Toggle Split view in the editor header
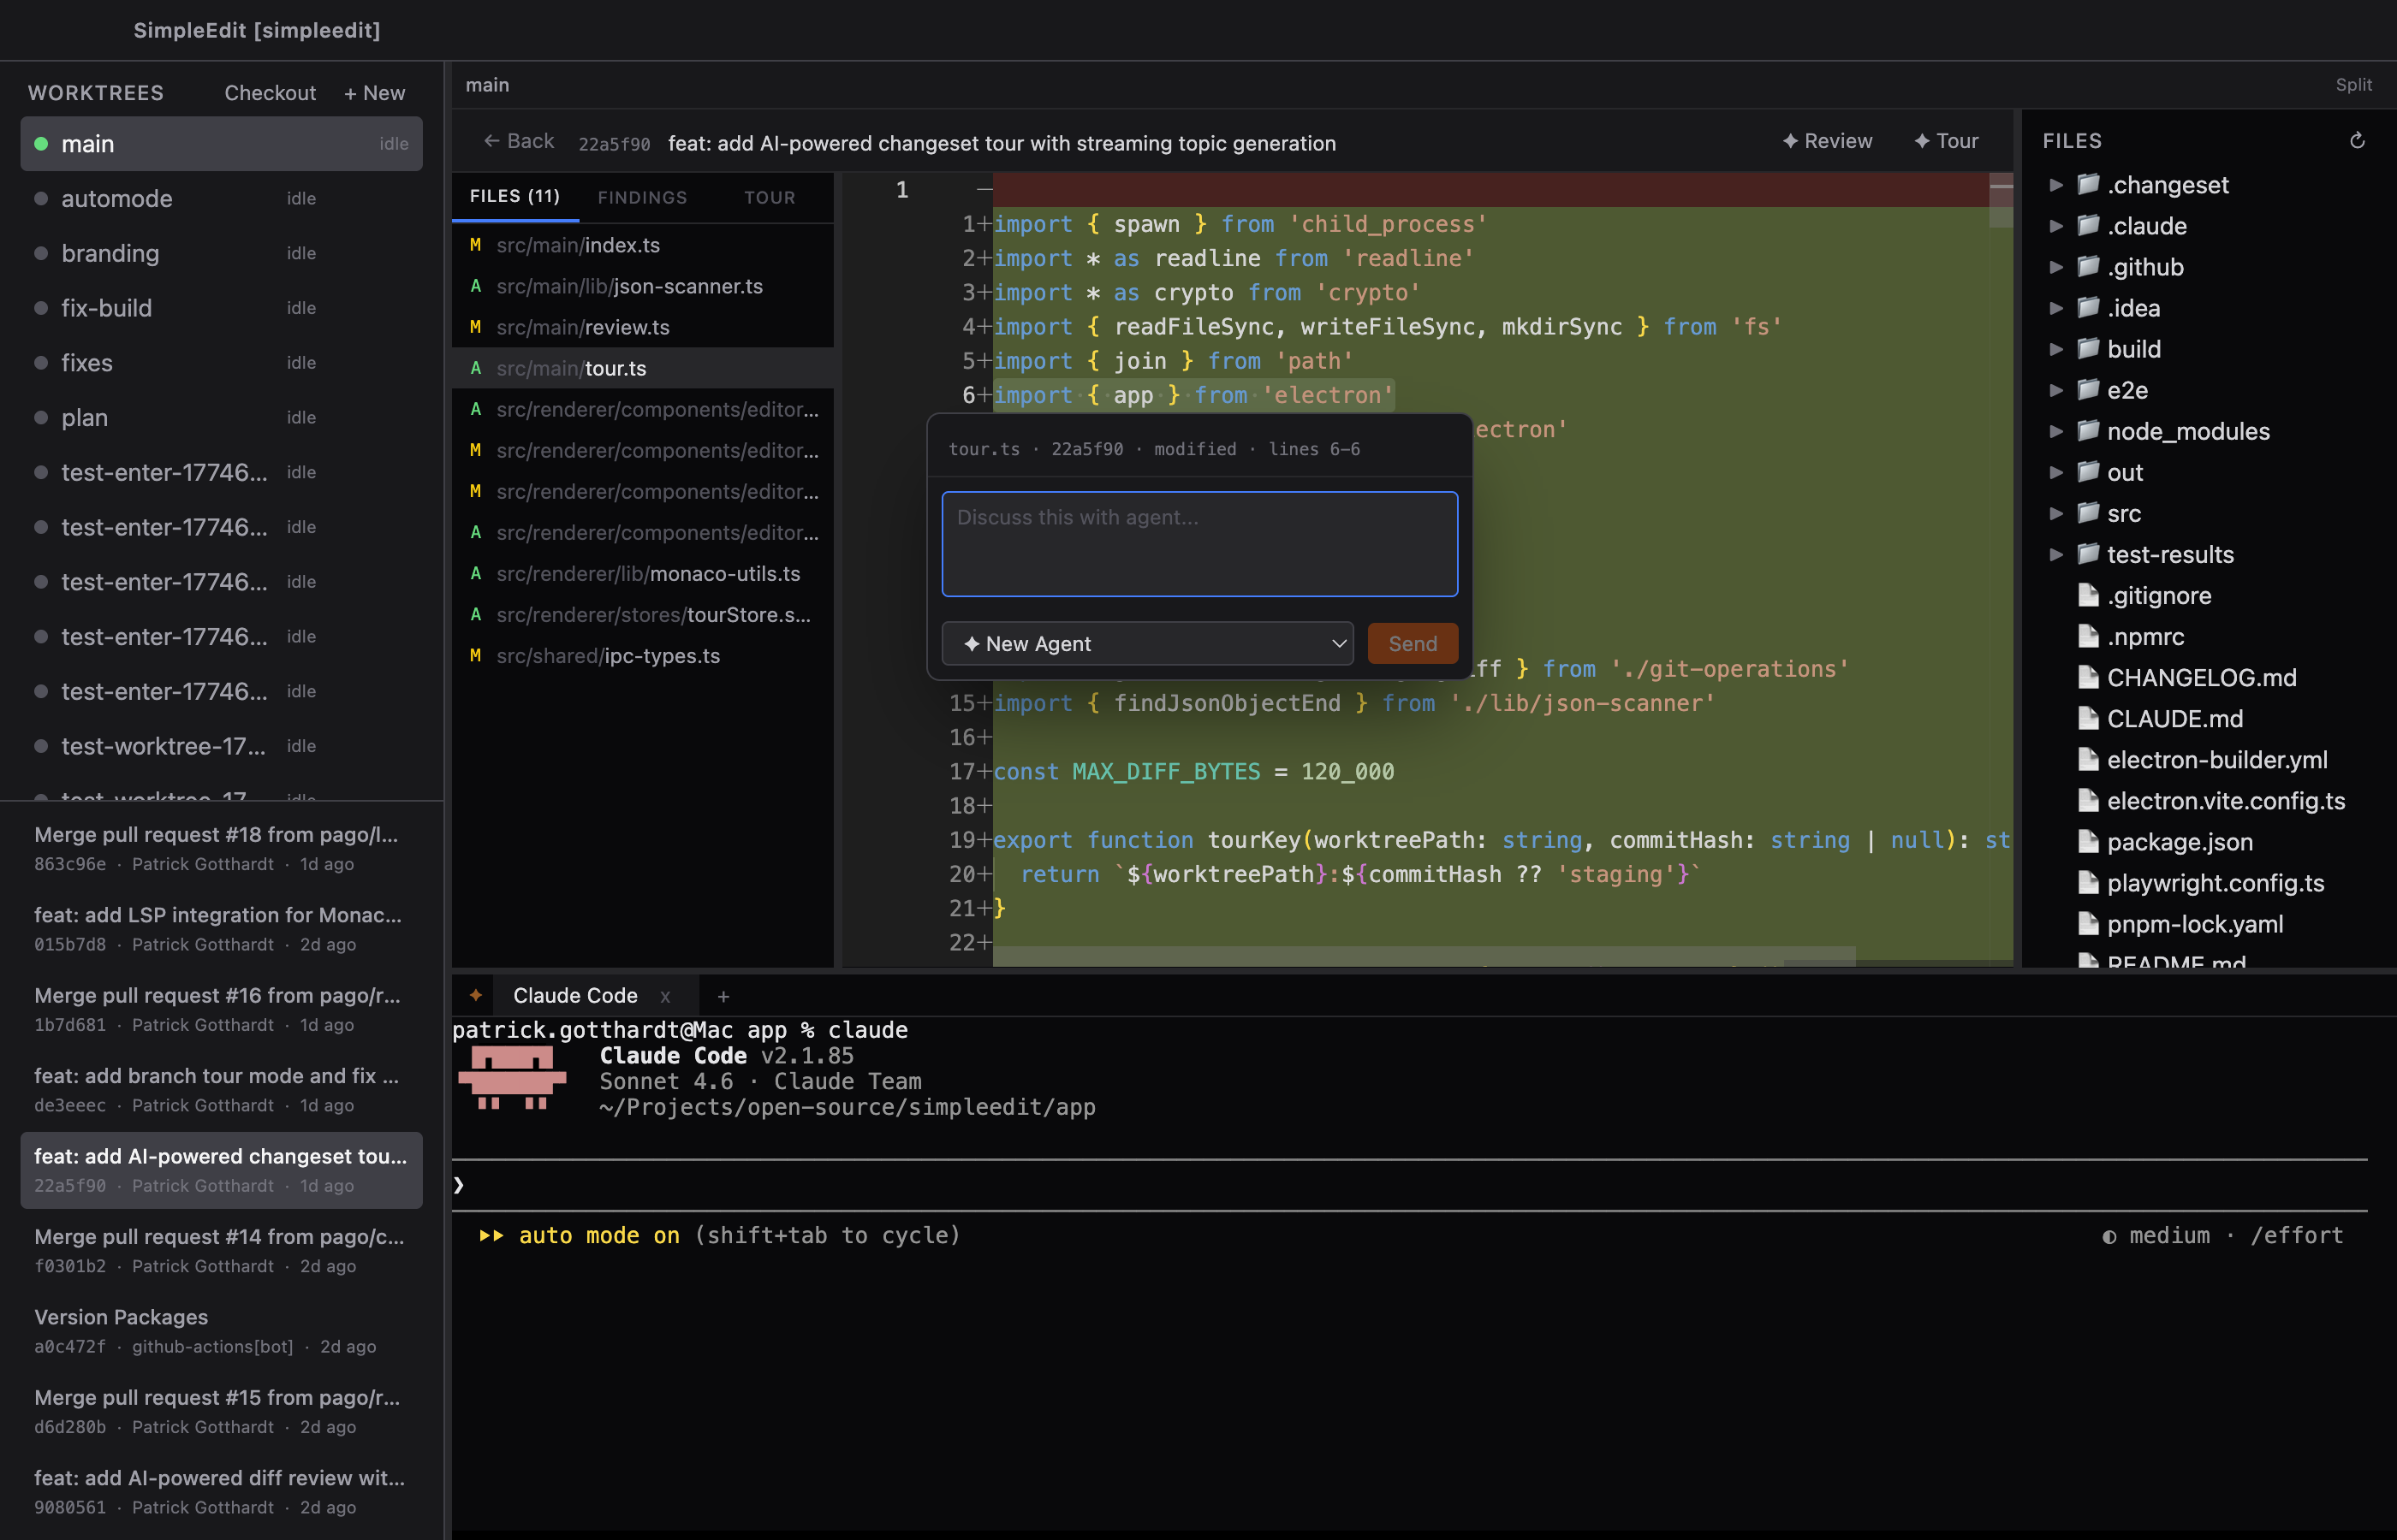The width and height of the screenshot is (2397, 1540). (2353, 85)
